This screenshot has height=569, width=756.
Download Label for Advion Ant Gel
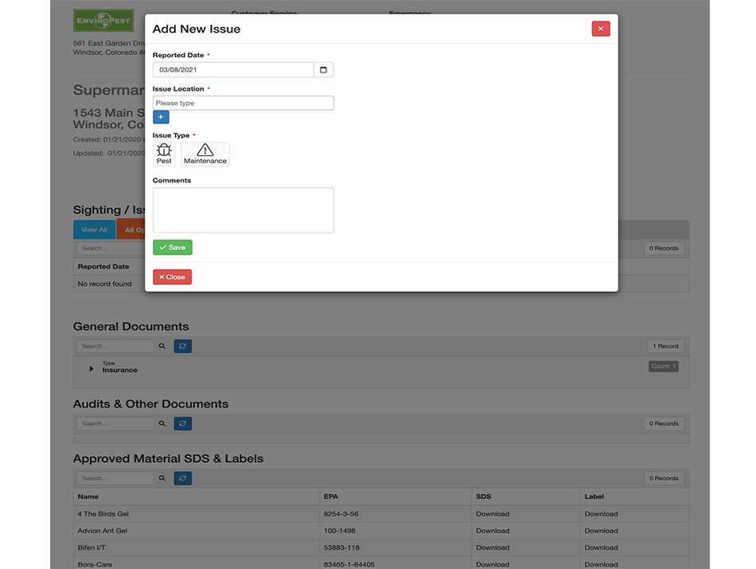(x=602, y=531)
